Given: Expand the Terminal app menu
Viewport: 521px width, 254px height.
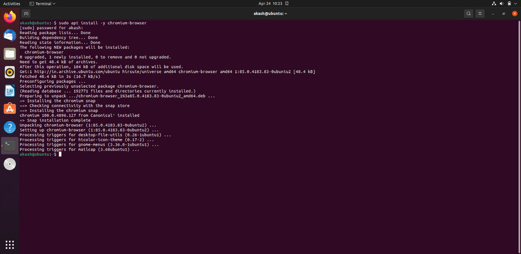Looking at the screenshot, I should pyautogui.click(x=43, y=4).
